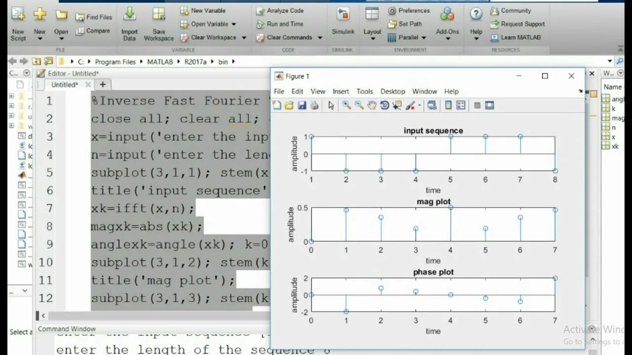Expand the Open Variable dropdown
This screenshot has width=632, height=355.
click(234, 24)
